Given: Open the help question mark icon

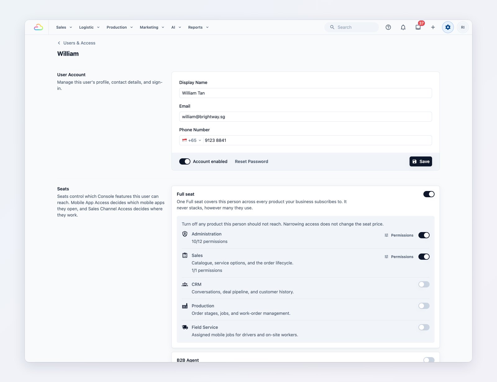Looking at the screenshot, I should pyautogui.click(x=388, y=27).
